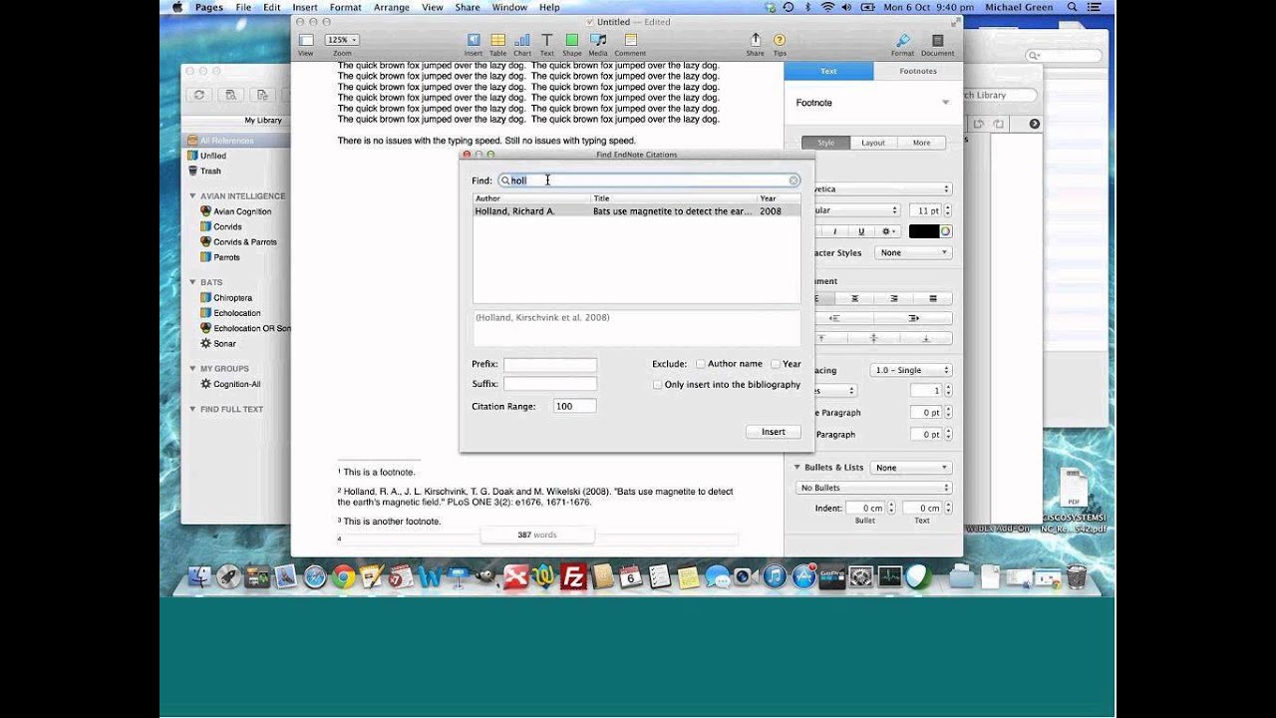Click the sync button in EndNote toolbar
Viewport: 1276px width, 718px height.
(x=199, y=95)
